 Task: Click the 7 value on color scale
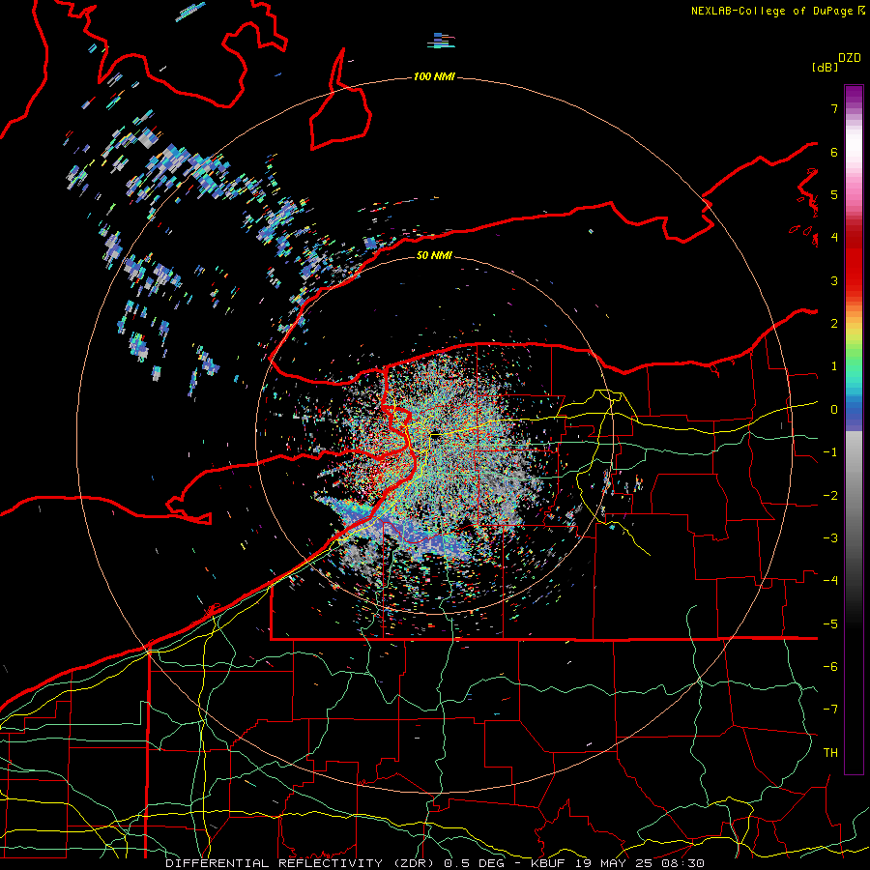click(834, 108)
